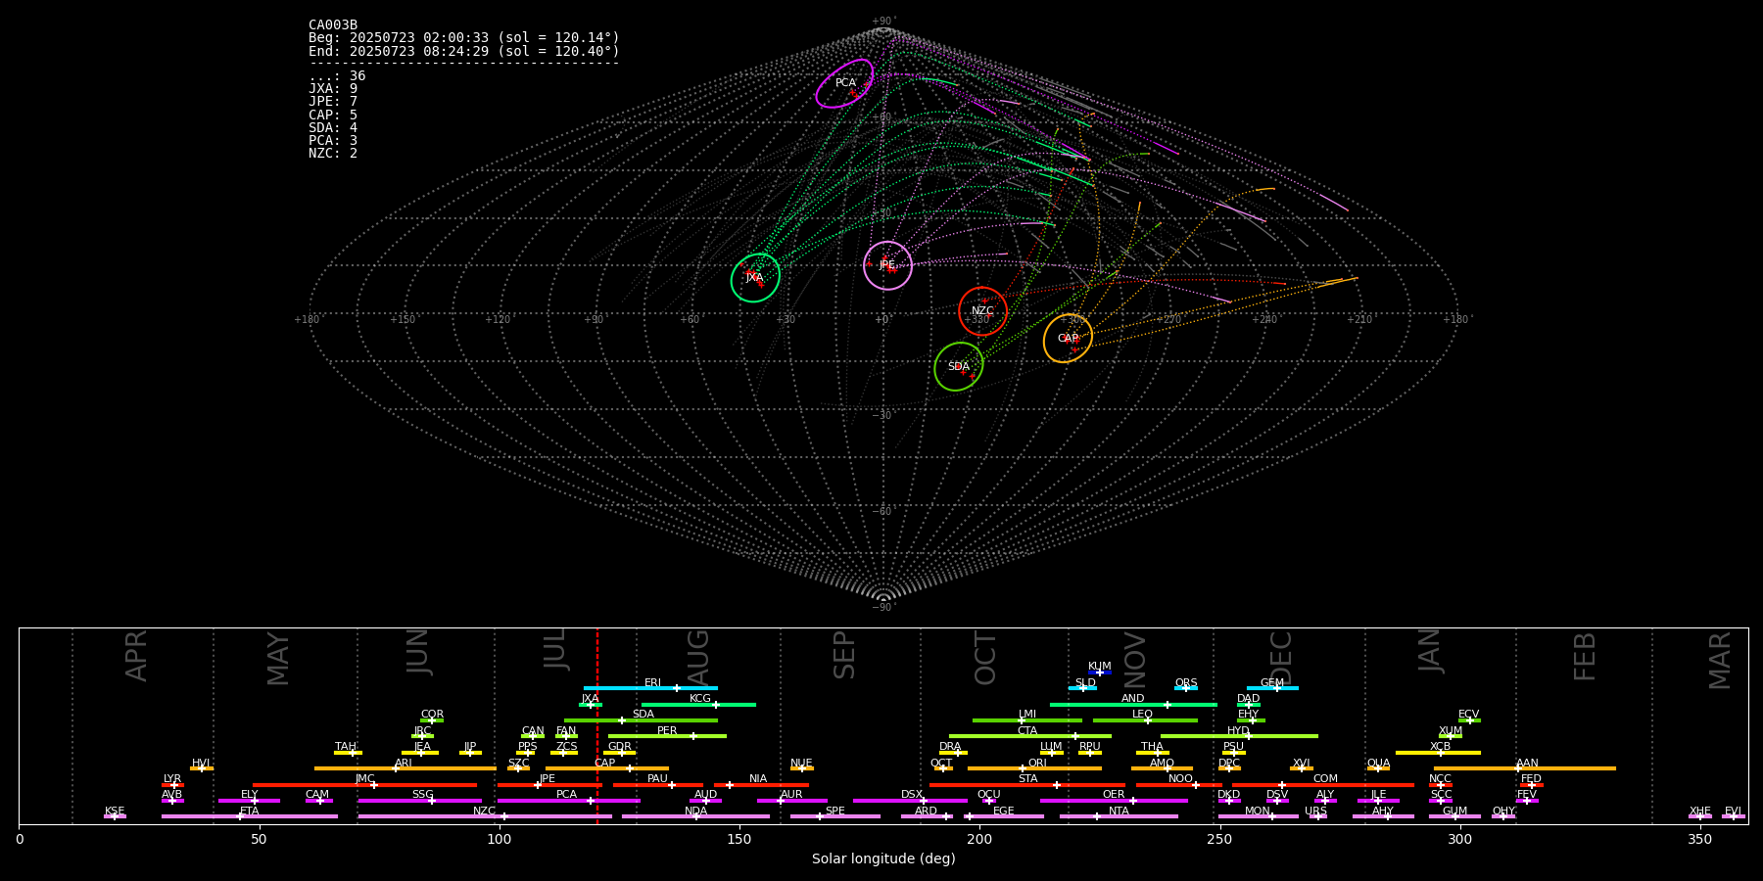1763x881 pixels.
Task: Click the green AND shower bar in timeline
Action: click(x=1133, y=704)
